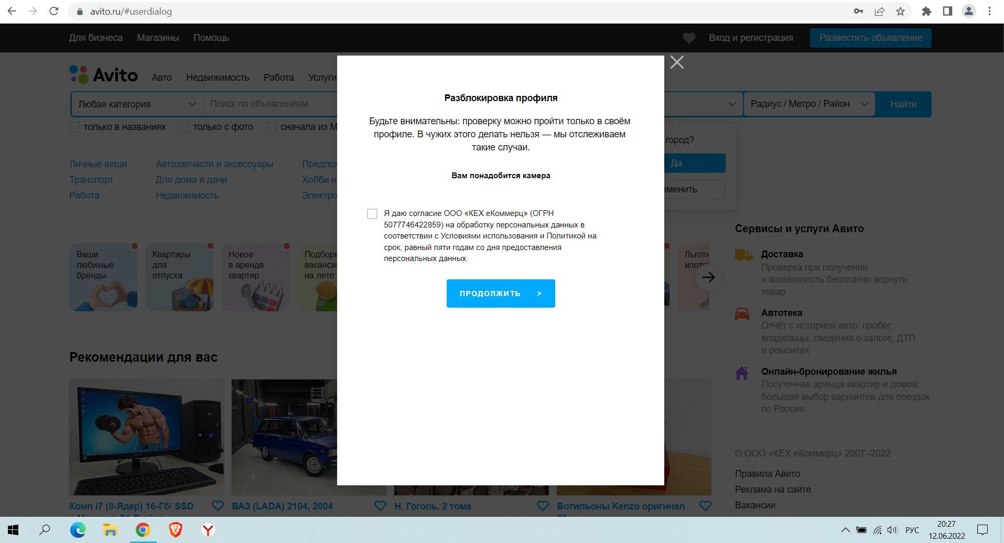Viewport: 1004px width, 543px height.
Task: Click the browser forward arrow
Action: click(x=33, y=11)
